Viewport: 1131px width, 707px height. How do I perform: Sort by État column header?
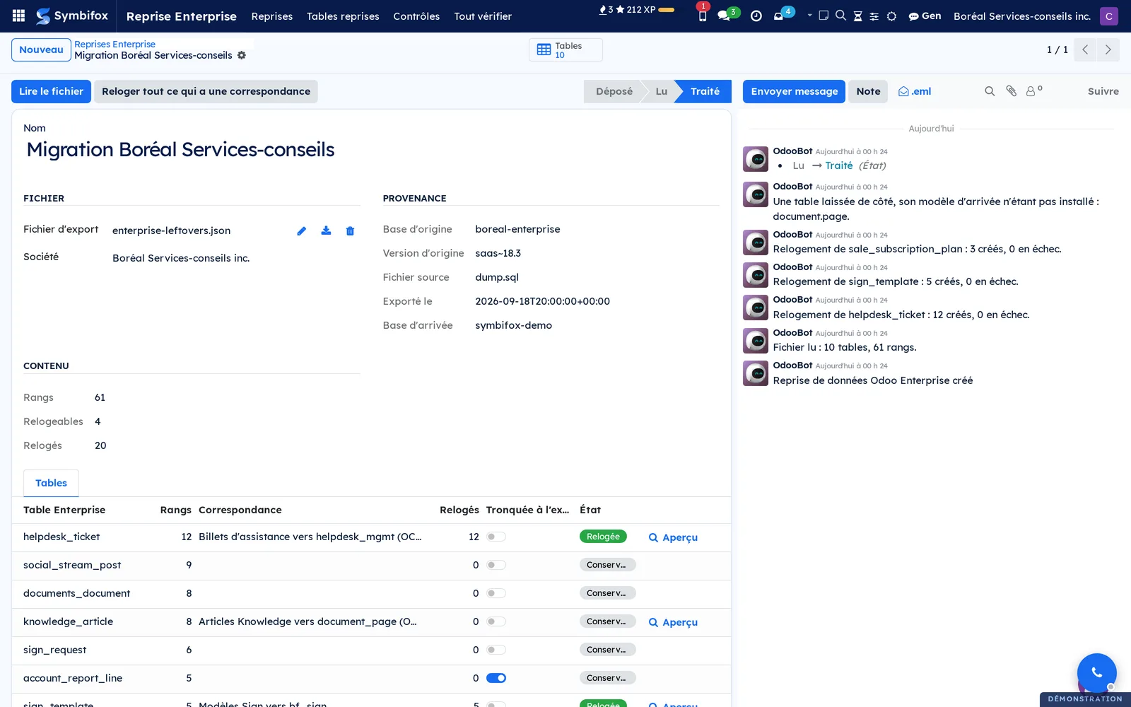coord(590,510)
